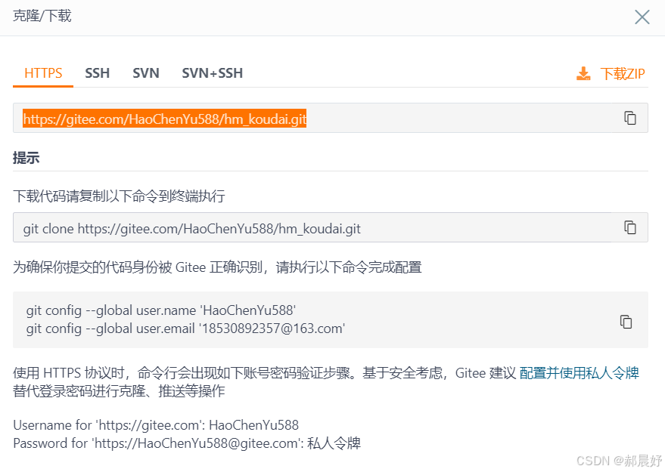Click the 'Username for' line
665x472 pixels.
(x=156, y=425)
